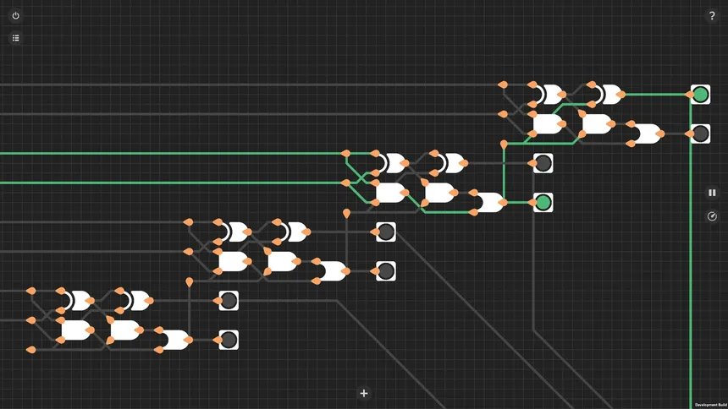Select the OR gate in the top adder stage
The width and height of the screenshot is (728, 409).
pos(648,134)
